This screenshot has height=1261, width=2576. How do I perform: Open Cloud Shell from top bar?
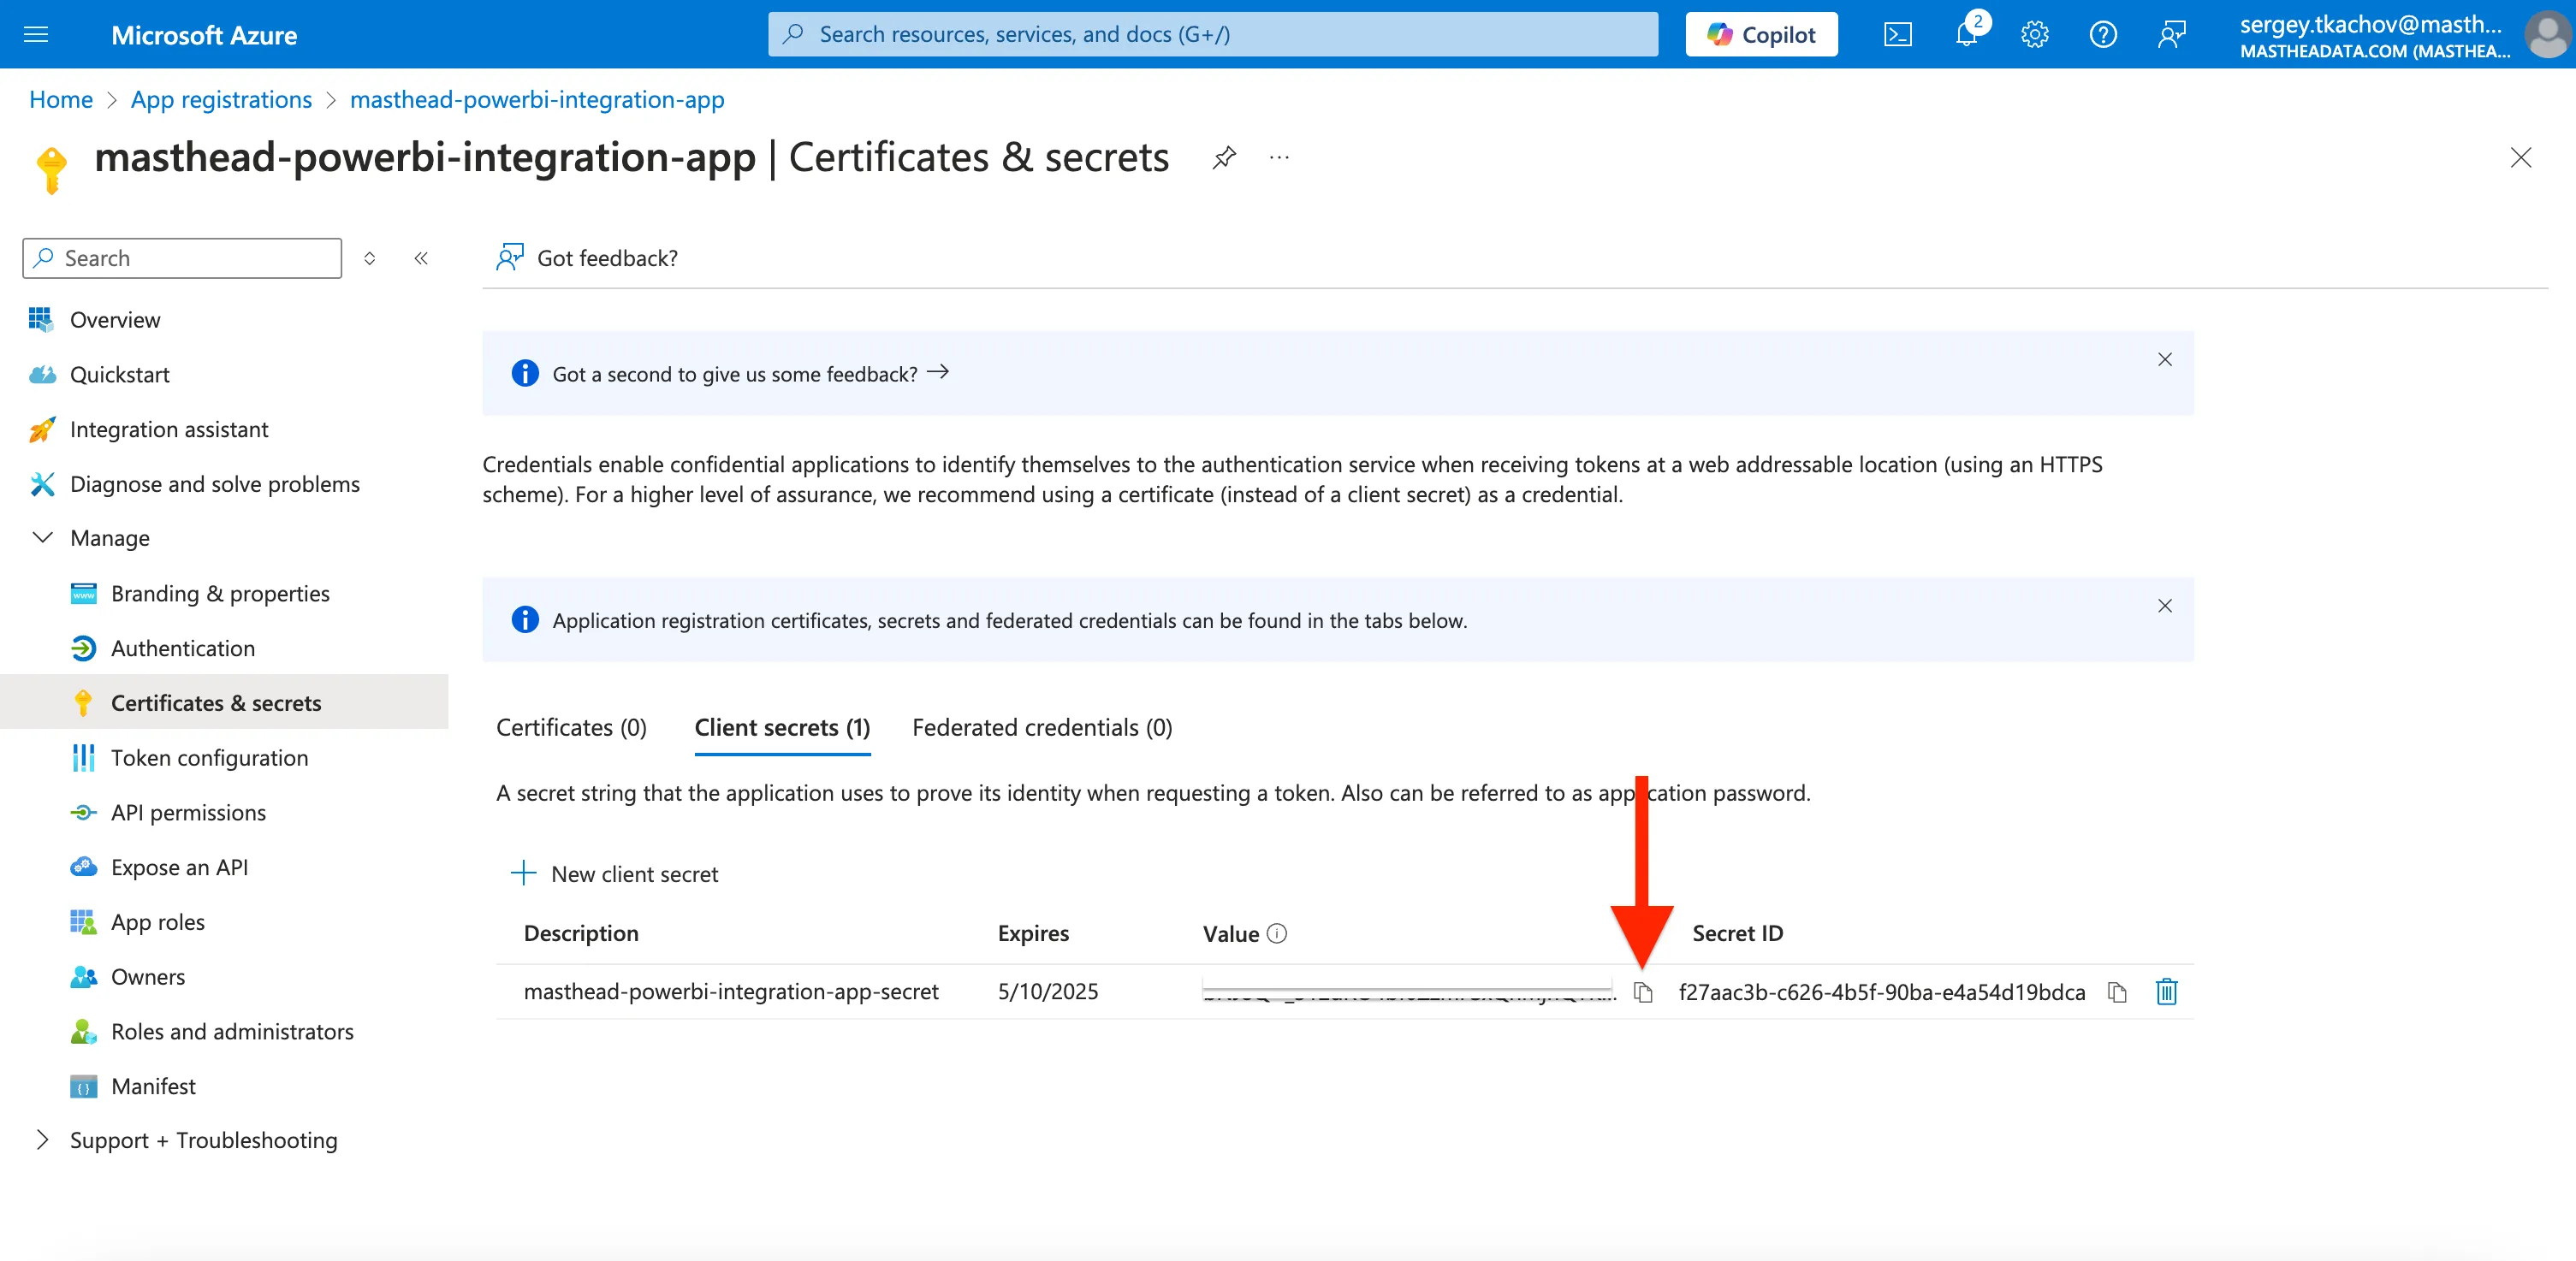pyautogui.click(x=1897, y=35)
